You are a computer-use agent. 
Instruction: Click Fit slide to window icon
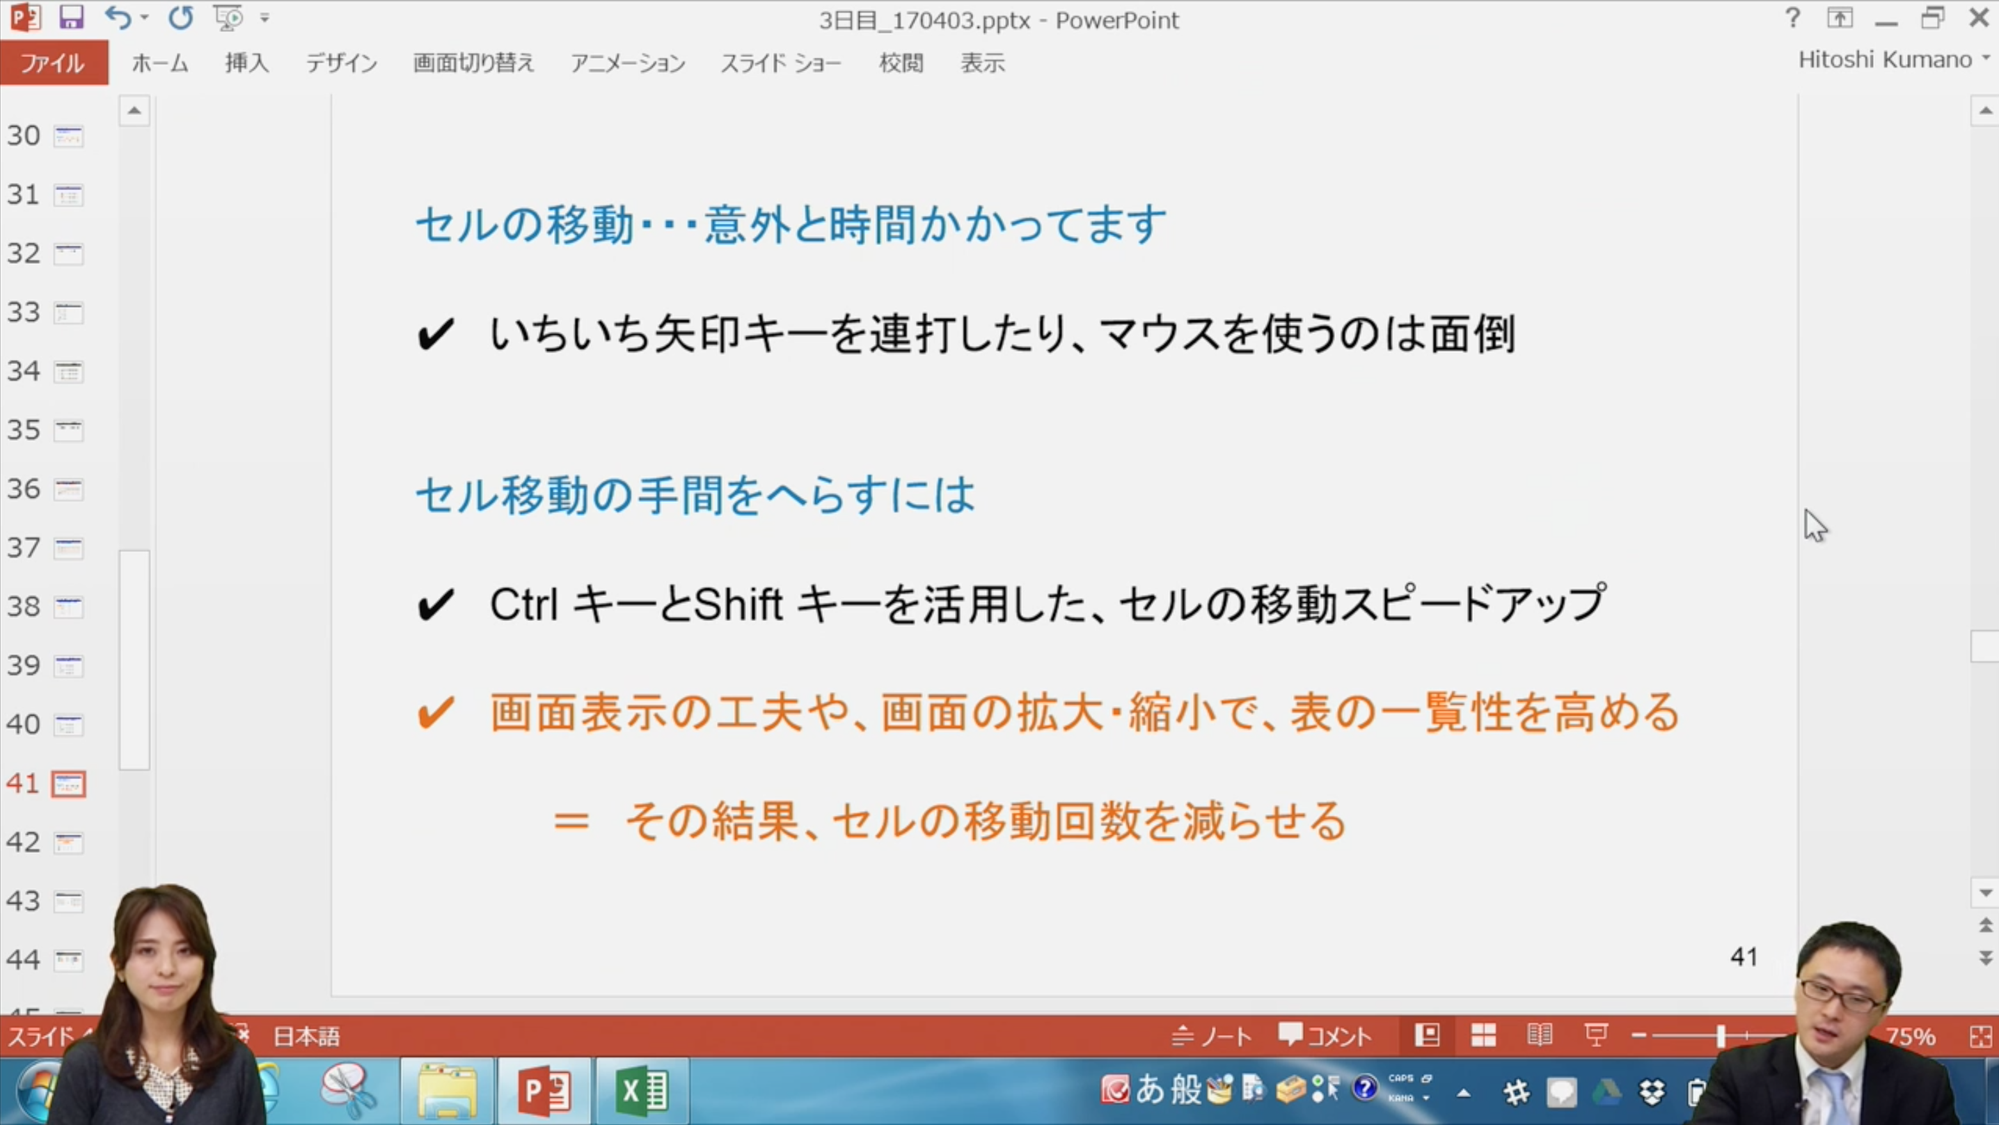[1980, 1037]
